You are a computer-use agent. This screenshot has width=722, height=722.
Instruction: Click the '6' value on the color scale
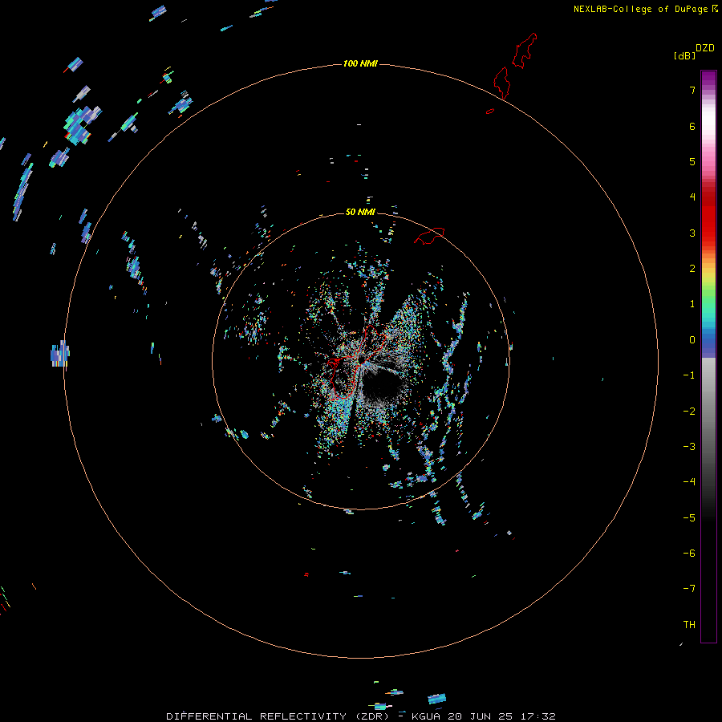point(692,126)
